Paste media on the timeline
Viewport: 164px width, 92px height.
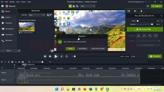pyautogui.click(x=16, y=62)
